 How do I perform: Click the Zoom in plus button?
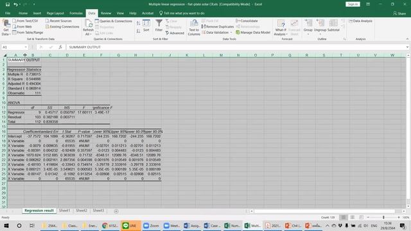[x=399, y=218]
